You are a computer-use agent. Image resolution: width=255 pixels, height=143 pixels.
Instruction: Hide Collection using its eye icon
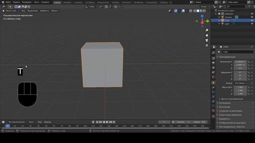tap(252, 14)
